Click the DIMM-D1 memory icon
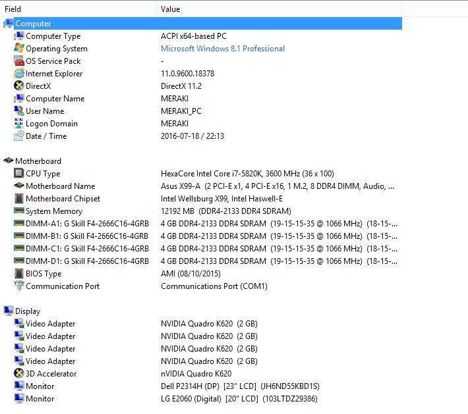The height and width of the screenshot is (414, 468). [x=19, y=261]
